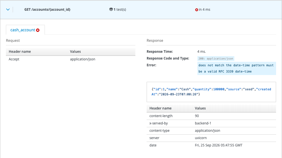Click the Response Time label
This screenshot has width=282, height=158.
pos(160,52)
